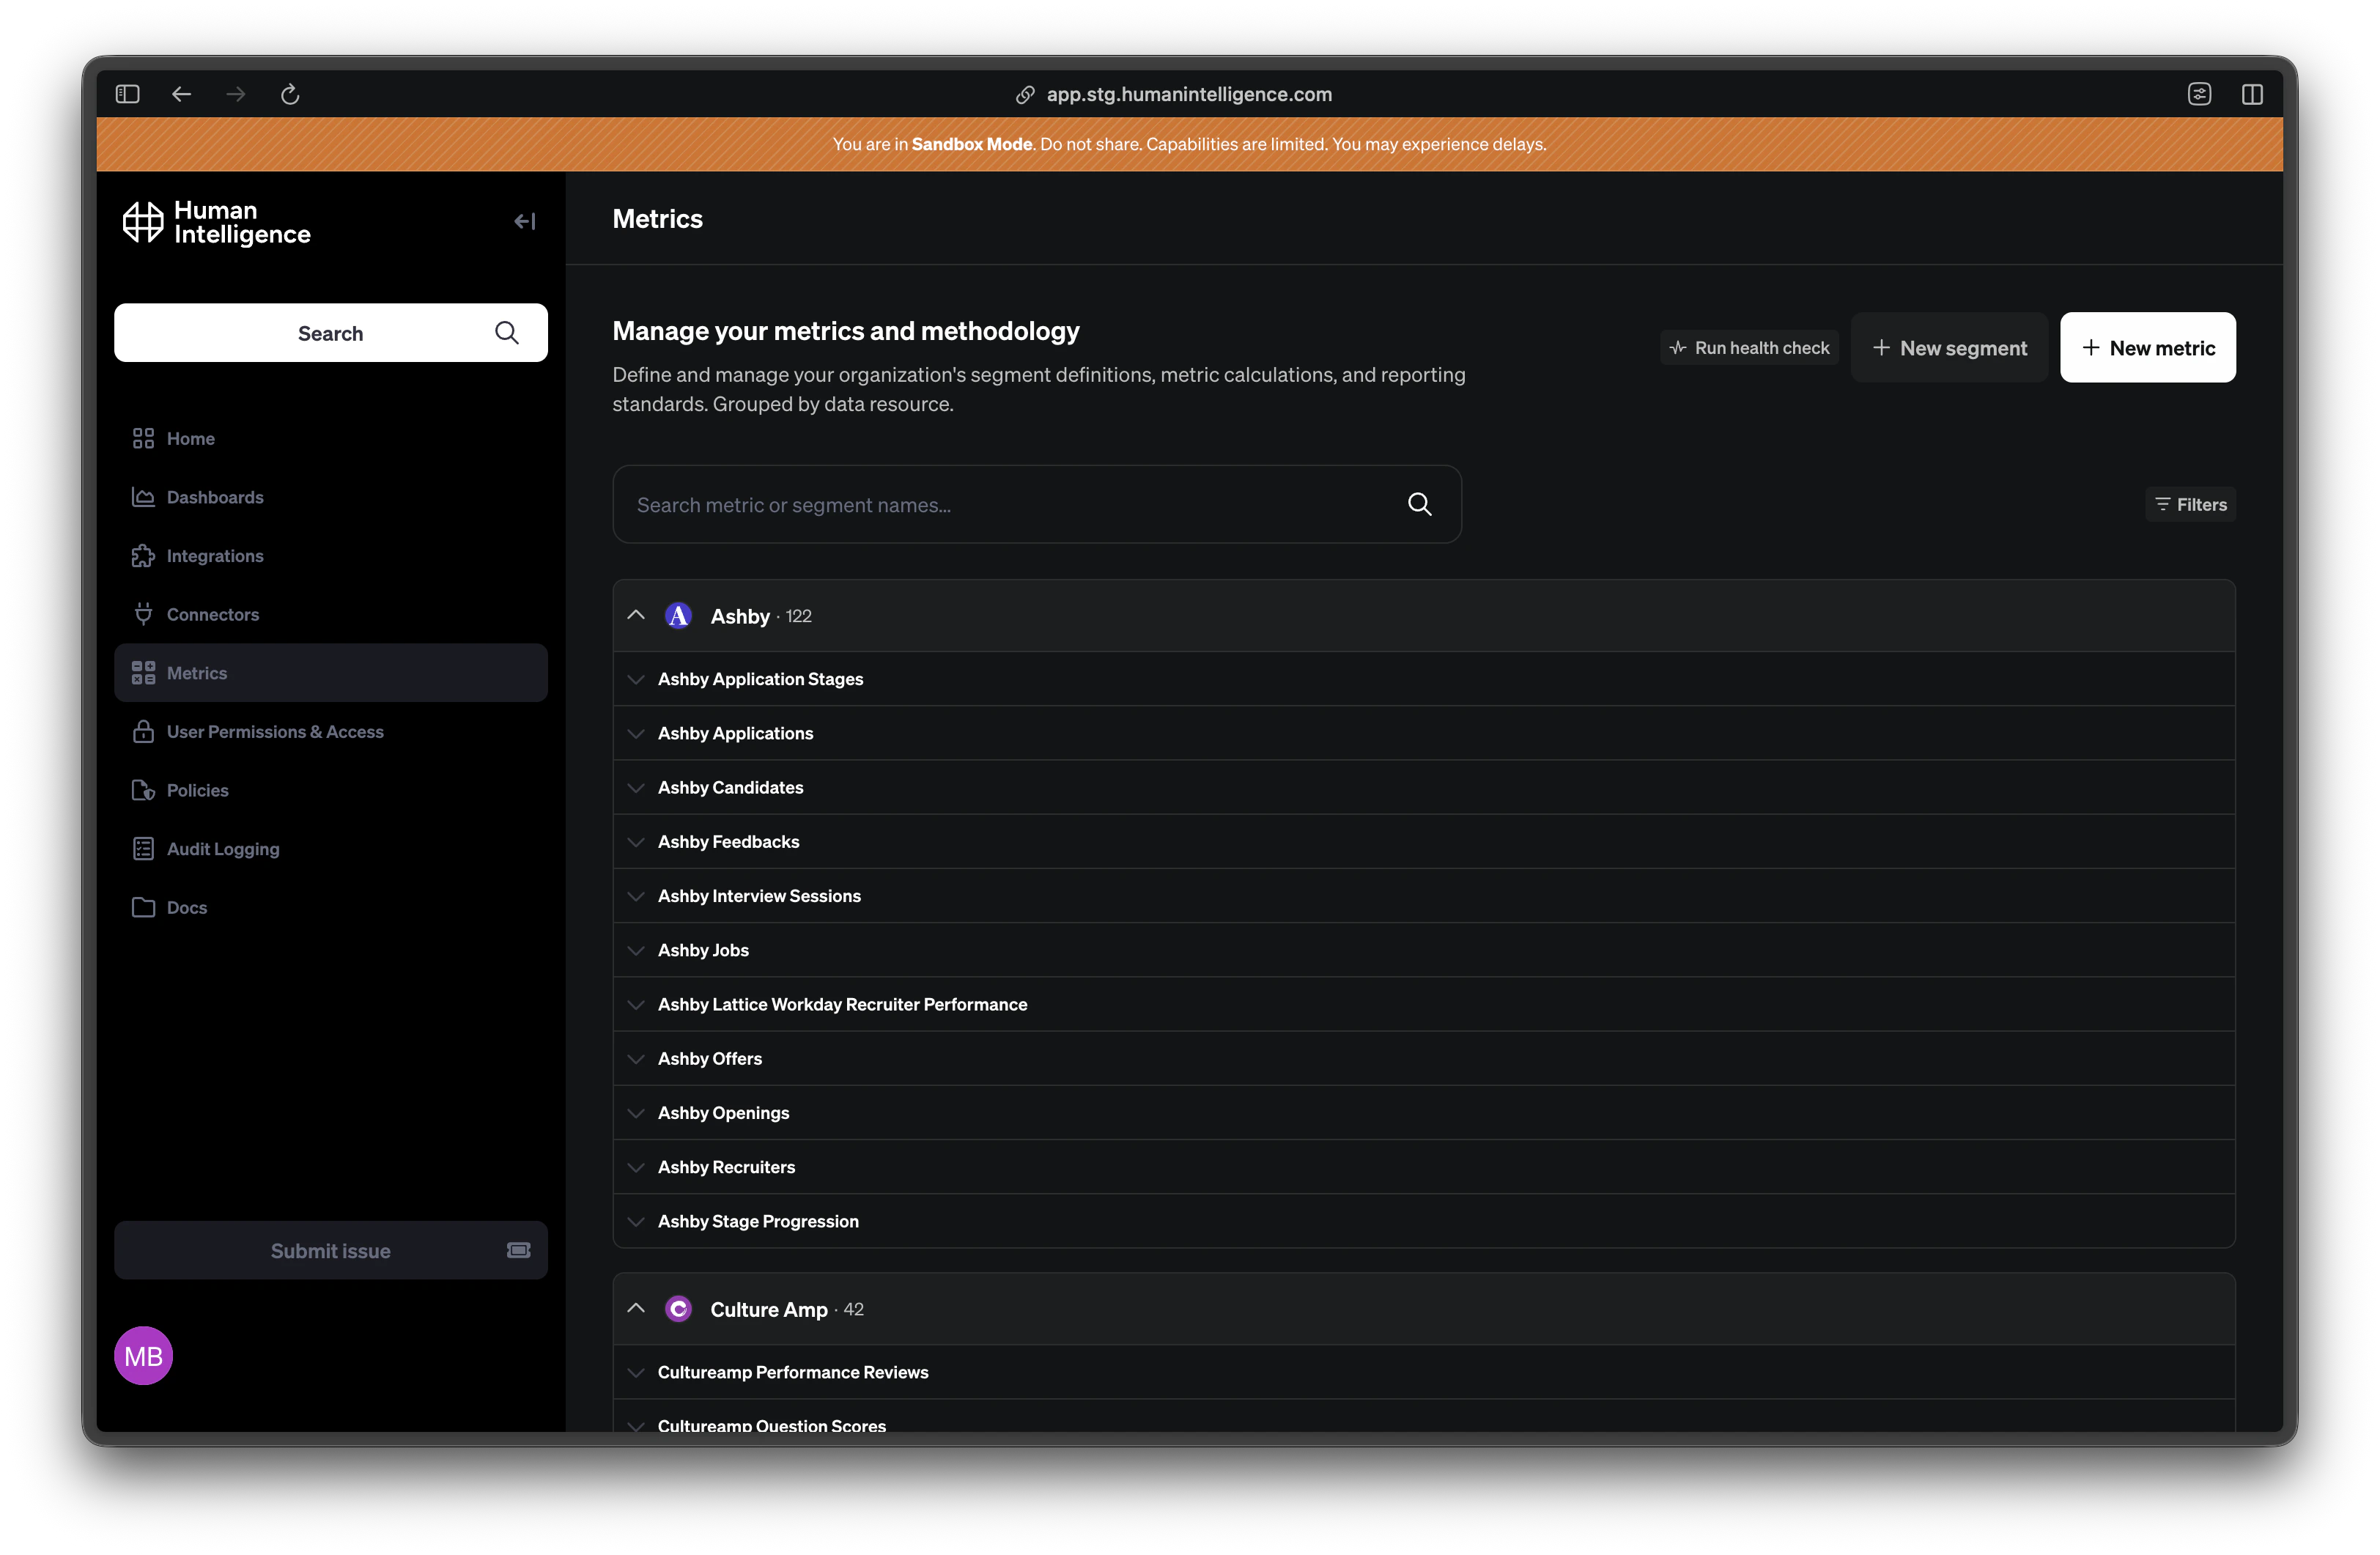The height and width of the screenshot is (1555, 2380).
Task: Click the browser sidebar toggle icon
Action: [x=127, y=94]
